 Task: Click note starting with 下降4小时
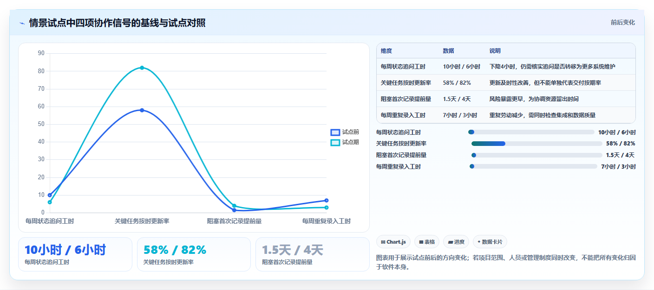pos(552,67)
